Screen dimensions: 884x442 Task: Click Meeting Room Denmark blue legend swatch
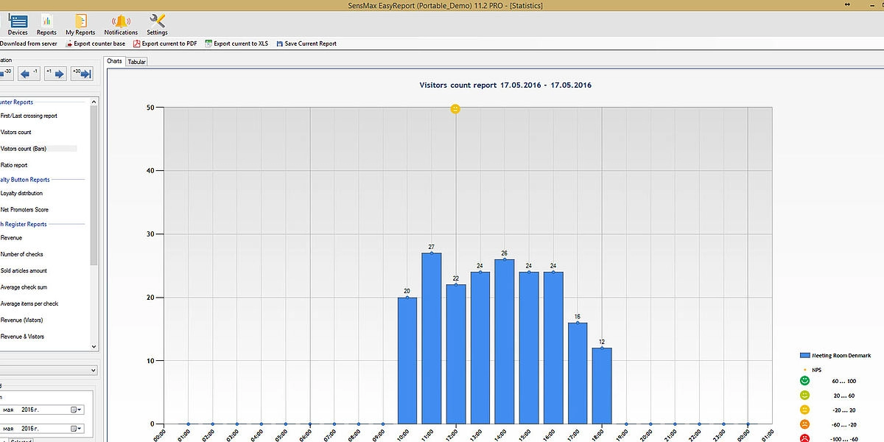point(804,355)
